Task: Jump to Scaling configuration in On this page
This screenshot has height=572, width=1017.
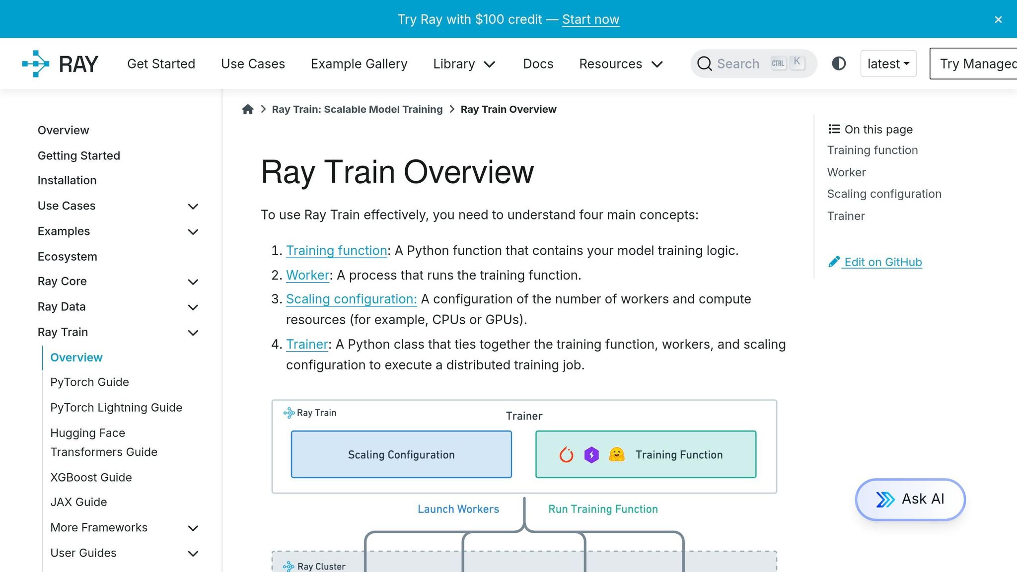Action: click(884, 194)
